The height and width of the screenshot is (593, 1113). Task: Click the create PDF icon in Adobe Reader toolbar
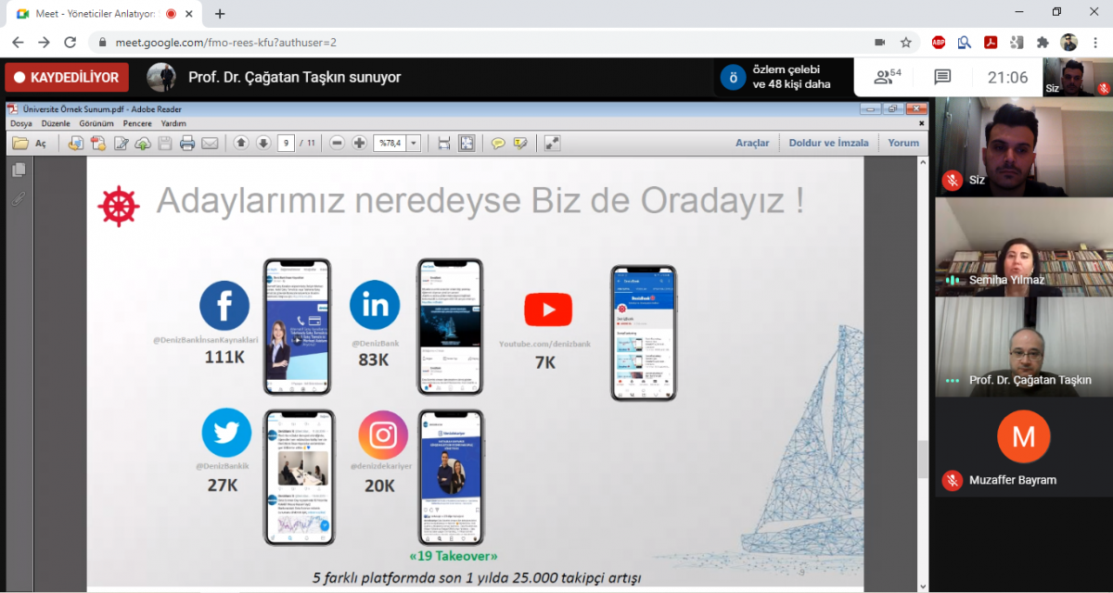point(97,143)
